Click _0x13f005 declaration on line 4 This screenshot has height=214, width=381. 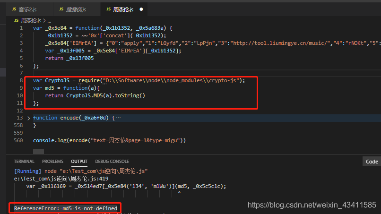(x=71, y=51)
